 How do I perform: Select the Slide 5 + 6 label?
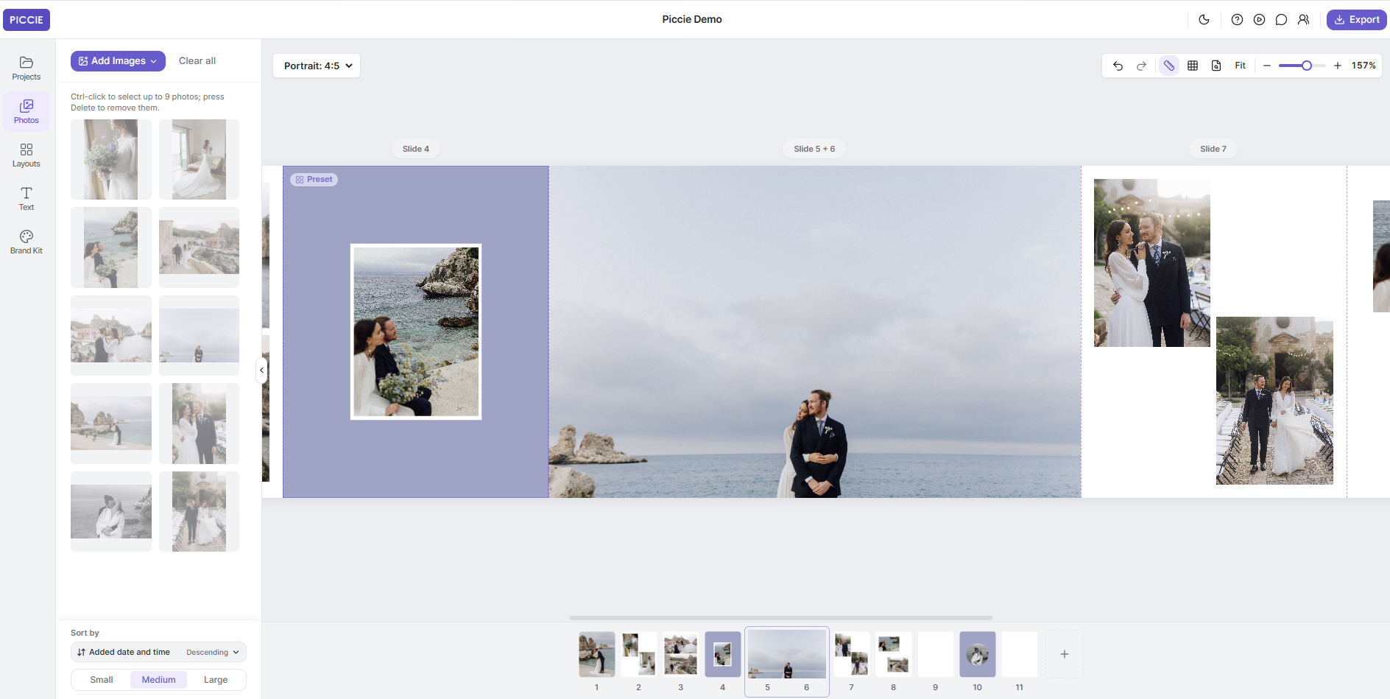coord(814,149)
